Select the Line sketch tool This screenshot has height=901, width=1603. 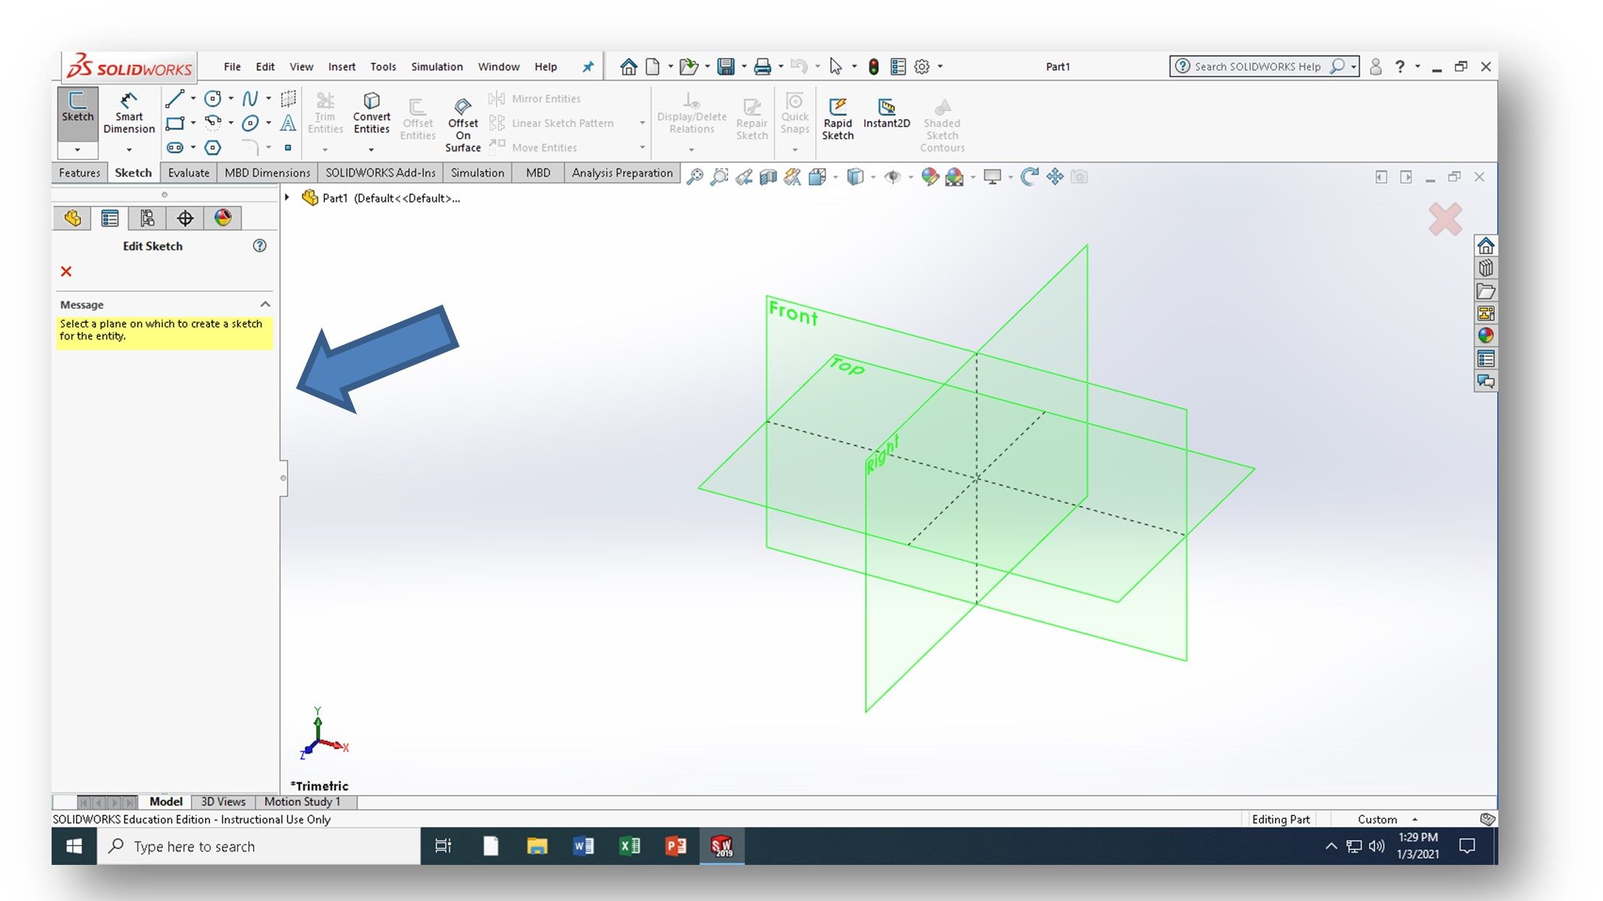175,99
